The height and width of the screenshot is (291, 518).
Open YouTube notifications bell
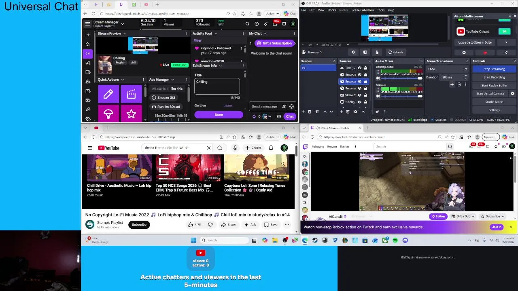(271, 148)
